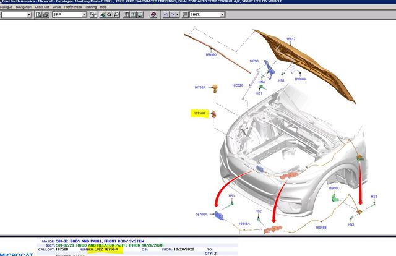The height and width of the screenshot is (256, 396).
Task: Open the Navigation menu
Action: click(x=24, y=7)
